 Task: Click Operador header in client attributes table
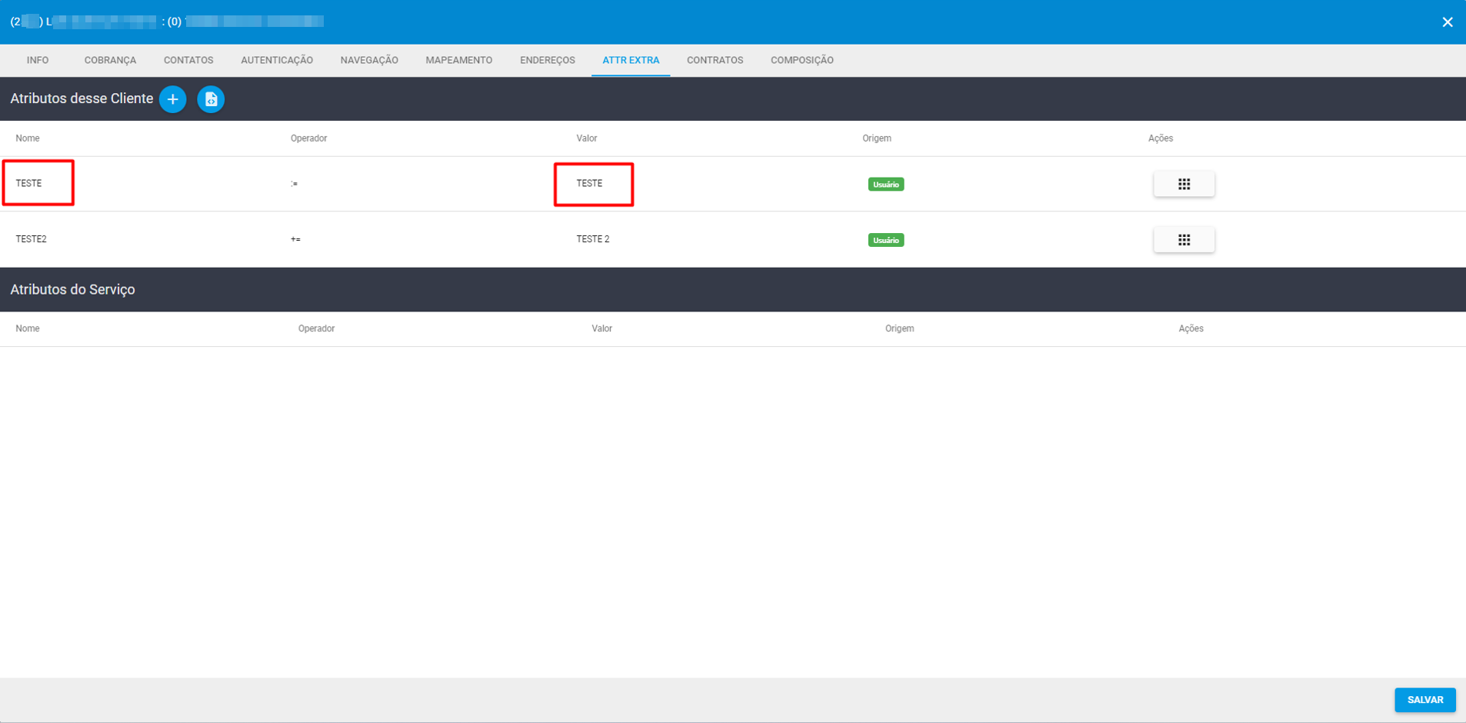(309, 138)
